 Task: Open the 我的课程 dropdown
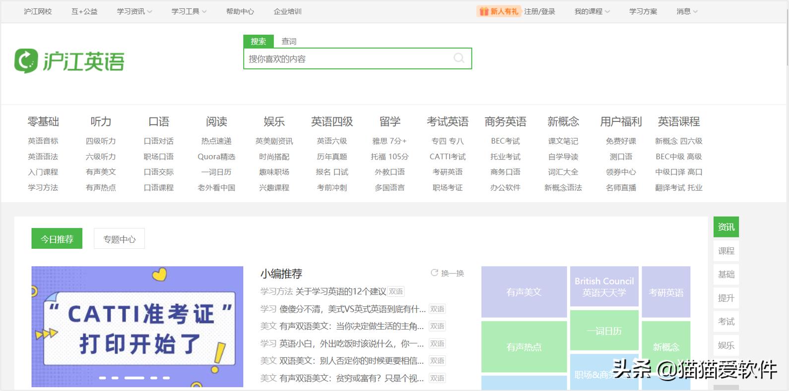point(592,11)
